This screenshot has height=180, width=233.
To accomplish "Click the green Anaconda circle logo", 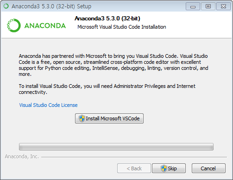I will 14,25.
